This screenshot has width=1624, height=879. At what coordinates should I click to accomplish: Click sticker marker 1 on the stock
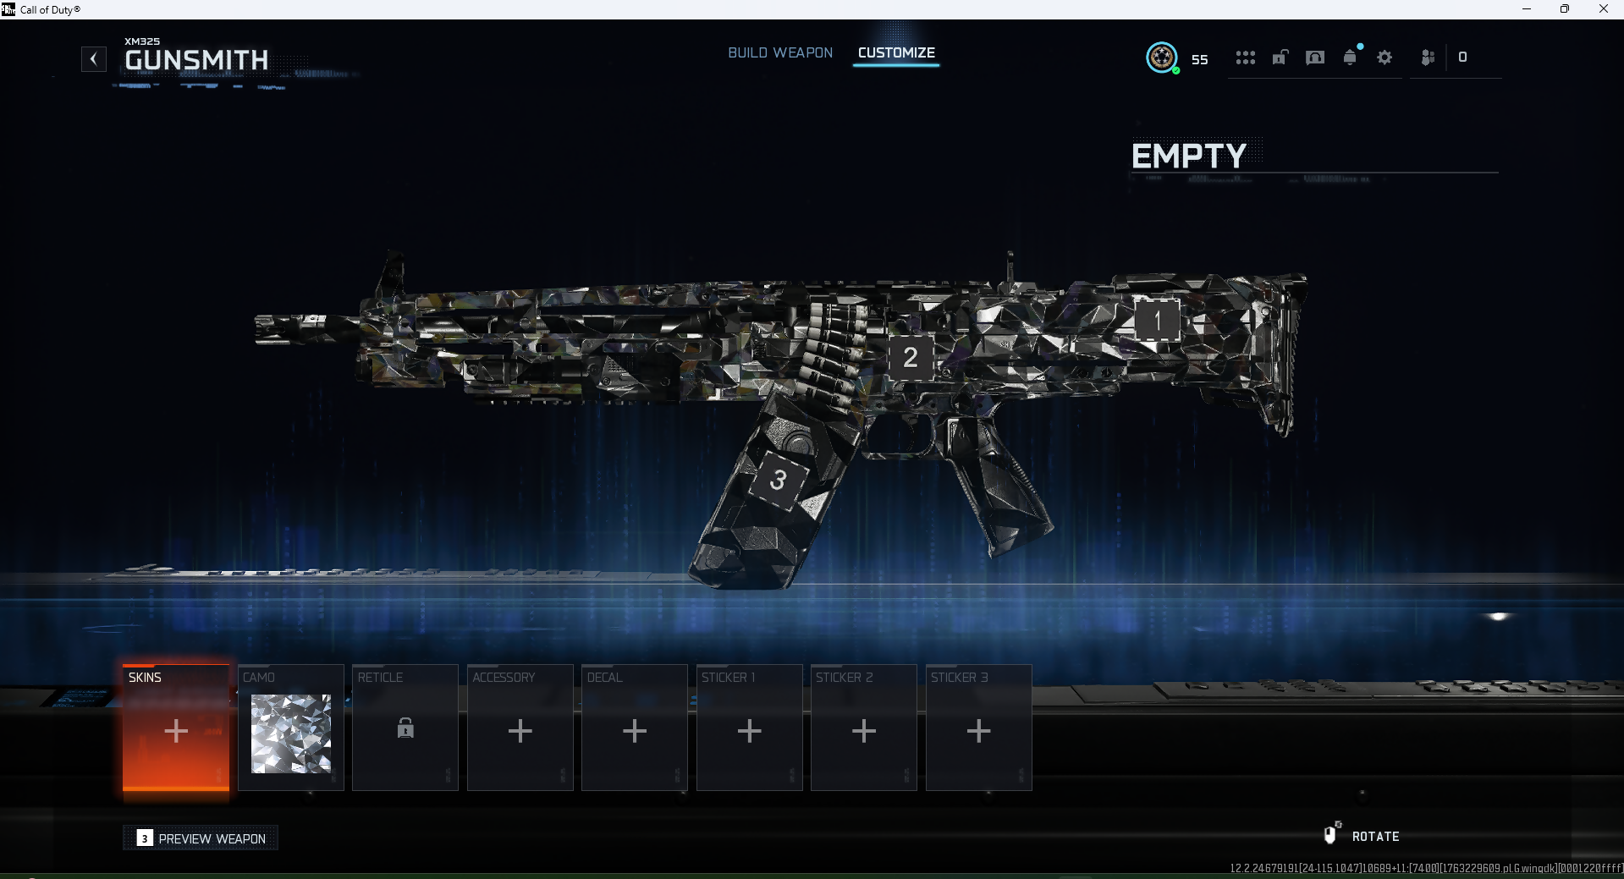[1157, 321]
